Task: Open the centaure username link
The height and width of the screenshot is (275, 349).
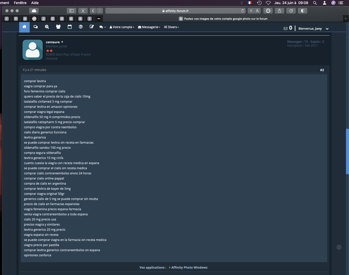Action: (x=53, y=42)
